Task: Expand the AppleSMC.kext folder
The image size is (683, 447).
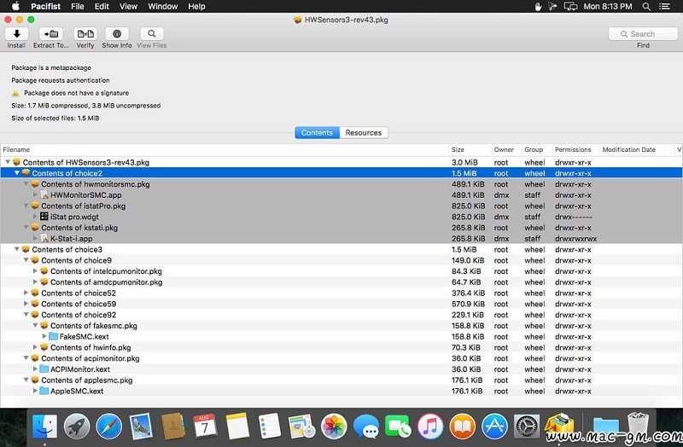Action: [x=35, y=392]
